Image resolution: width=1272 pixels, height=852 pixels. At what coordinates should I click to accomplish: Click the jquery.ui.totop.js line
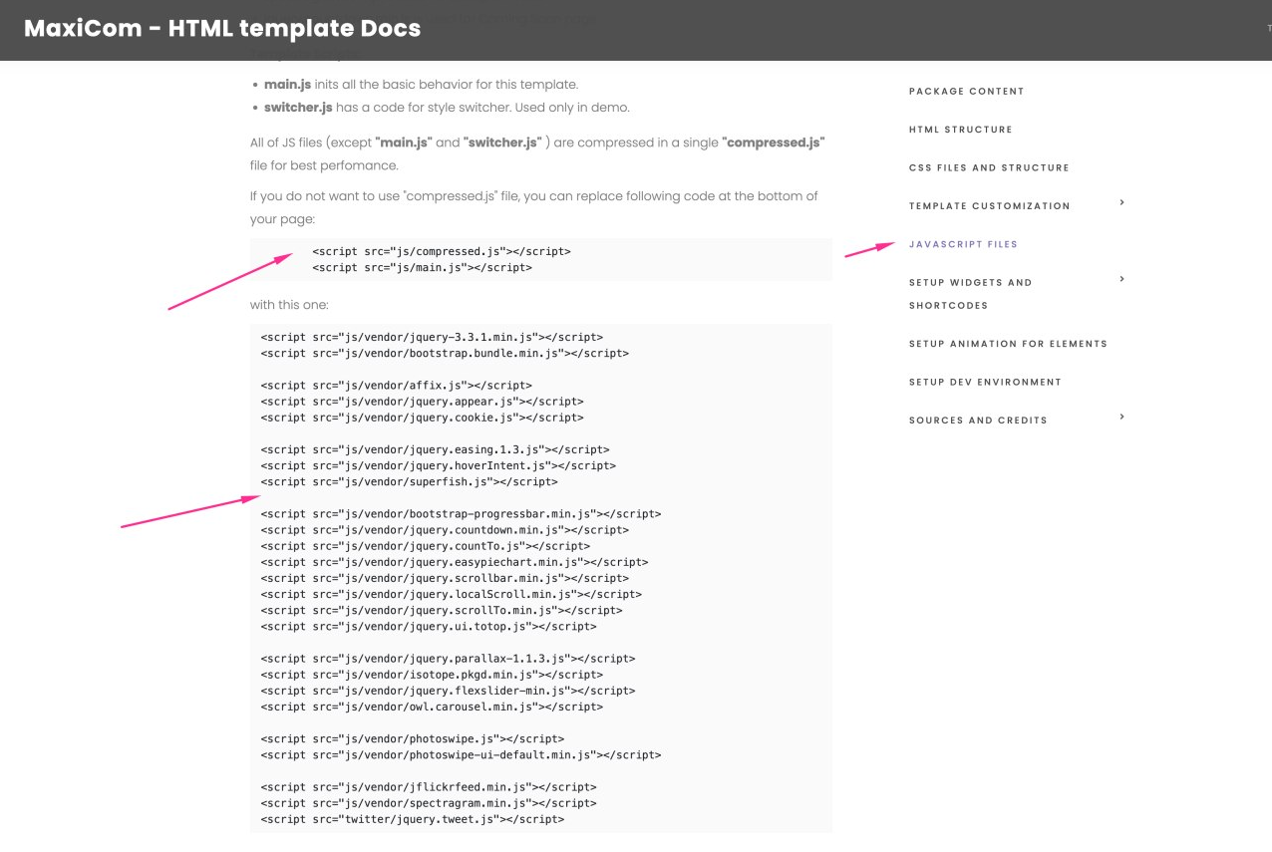tap(429, 627)
